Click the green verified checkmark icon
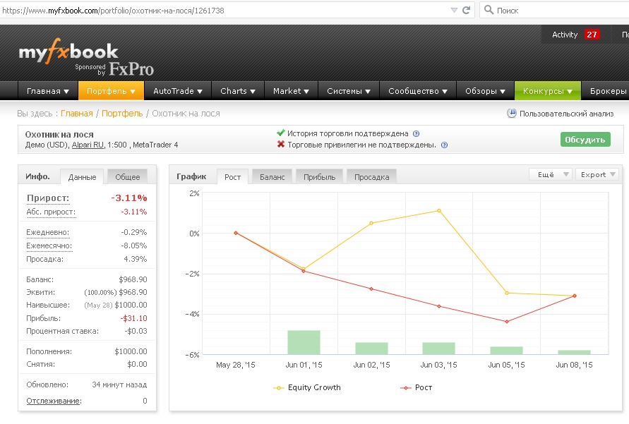 point(281,133)
